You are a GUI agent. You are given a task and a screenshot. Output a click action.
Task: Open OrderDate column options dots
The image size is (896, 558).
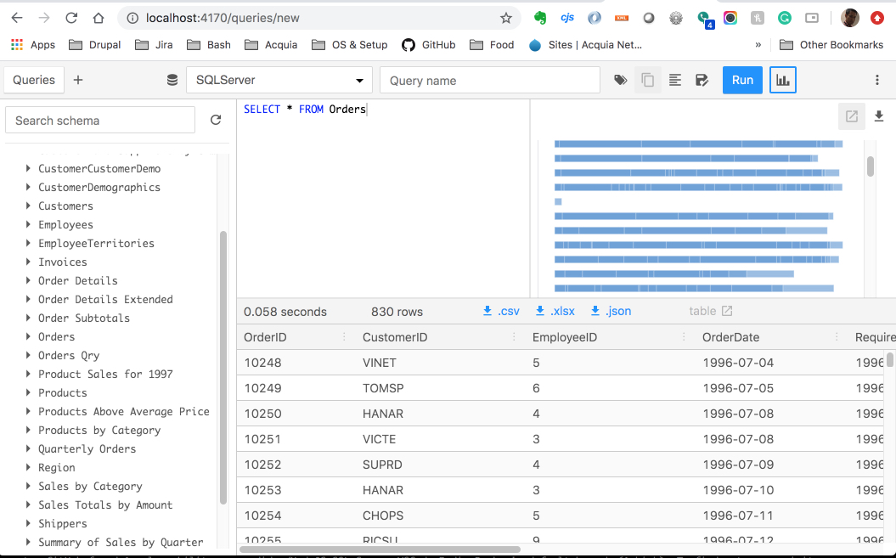click(x=837, y=336)
